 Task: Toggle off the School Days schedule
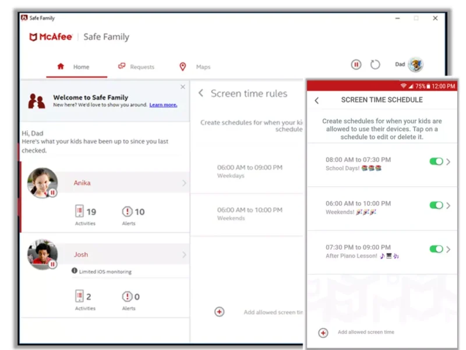pos(436,162)
